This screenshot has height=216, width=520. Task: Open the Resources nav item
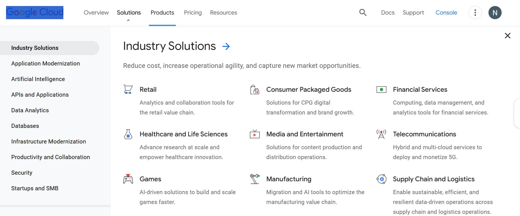(x=224, y=13)
